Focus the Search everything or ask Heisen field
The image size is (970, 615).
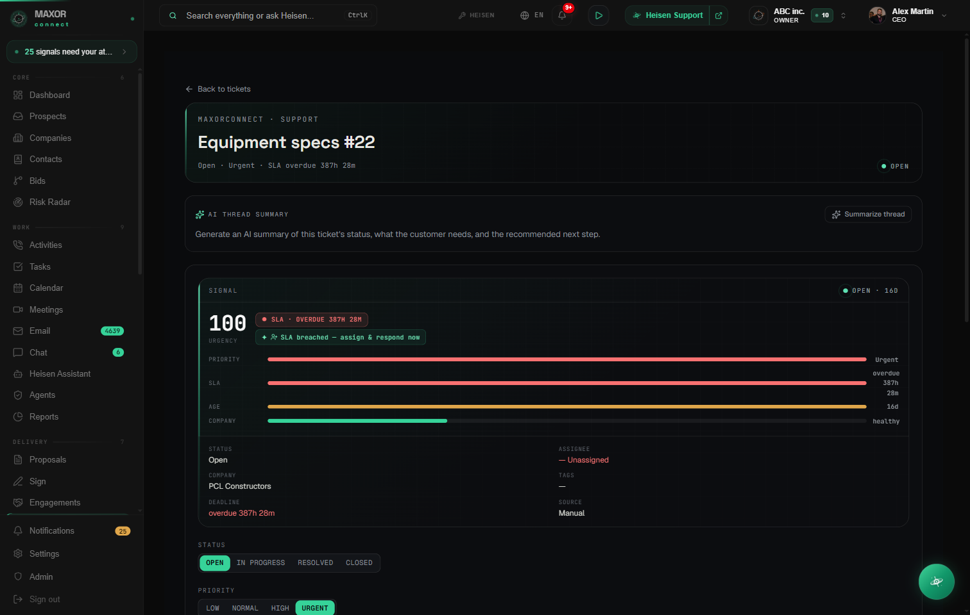[268, 15]
